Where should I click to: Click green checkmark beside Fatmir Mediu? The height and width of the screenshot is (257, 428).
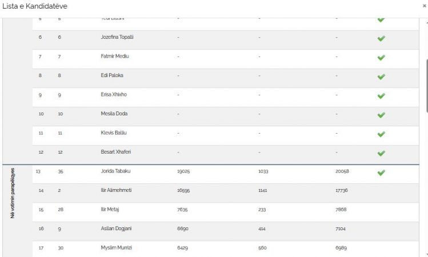coord(381,58)
